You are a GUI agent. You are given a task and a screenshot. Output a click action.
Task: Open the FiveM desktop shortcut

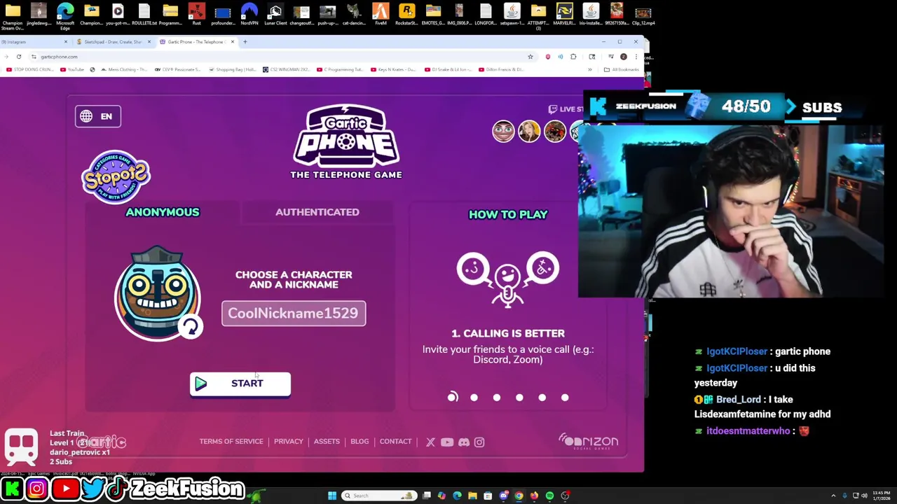click(381, 15)
